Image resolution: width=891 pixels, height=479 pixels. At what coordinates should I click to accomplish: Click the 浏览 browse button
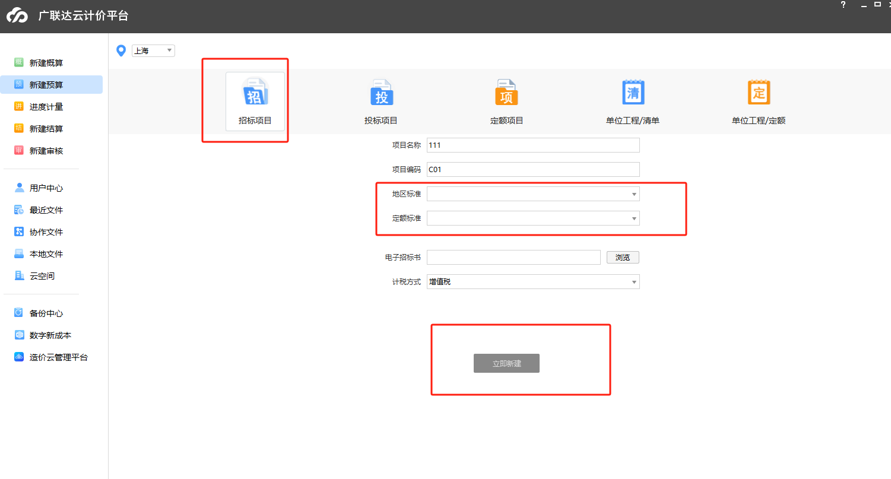click(x=623, y=258)
